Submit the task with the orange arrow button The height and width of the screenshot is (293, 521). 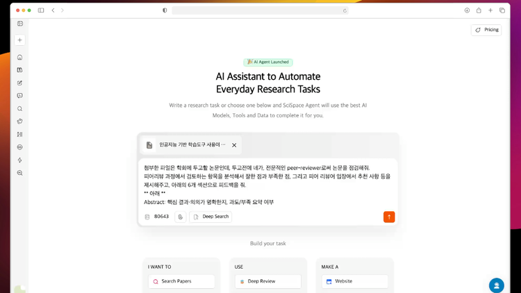point(389,217)
